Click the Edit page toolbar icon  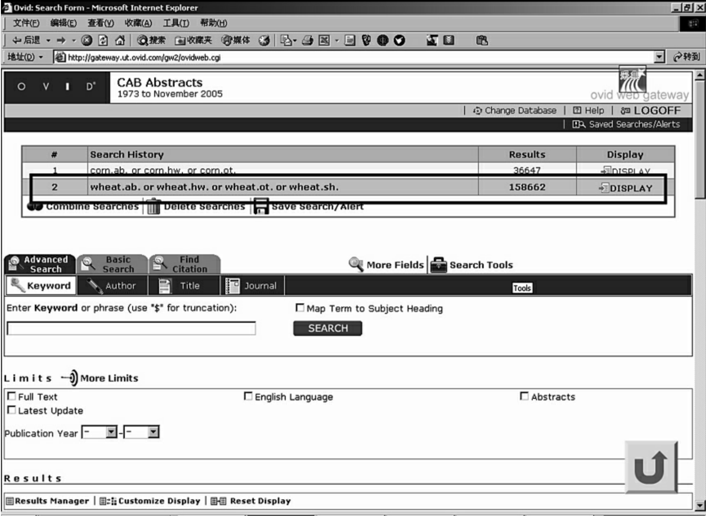[x=324, y=41]
